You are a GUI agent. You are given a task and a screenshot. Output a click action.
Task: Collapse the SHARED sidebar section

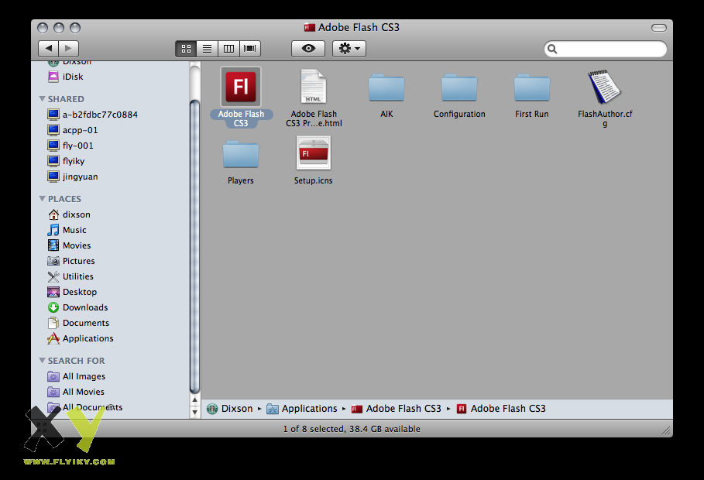(x=42, y=98)
